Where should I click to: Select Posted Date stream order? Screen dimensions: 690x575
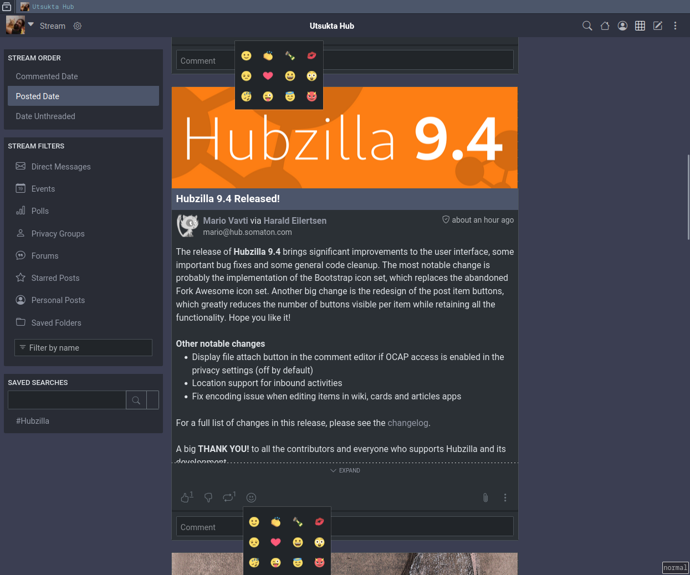[x=83, y=96]
